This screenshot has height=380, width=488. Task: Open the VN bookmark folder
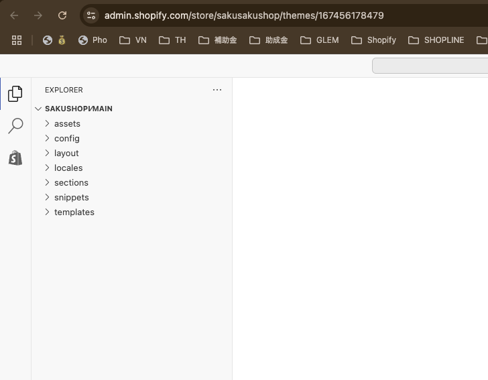(x=133, y=40)
